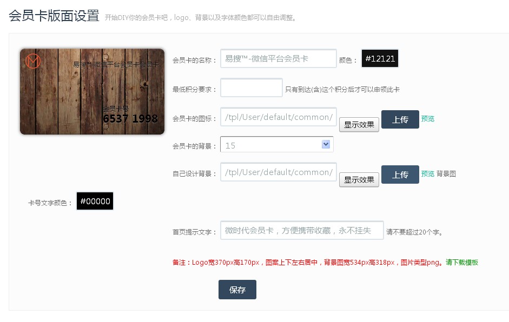Click 上传 button for card icon

coord(400,119)
